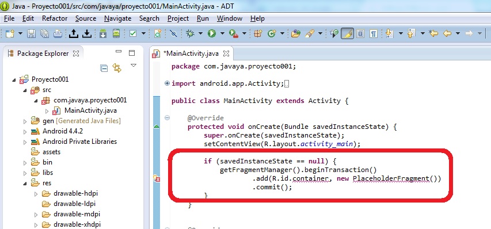This screenshot has height=229, width=491.
Task: Expand the MainActivity.java tree node
Action: point(47,110)
